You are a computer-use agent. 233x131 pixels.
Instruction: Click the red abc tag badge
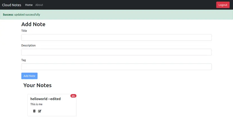pos(73,96)
